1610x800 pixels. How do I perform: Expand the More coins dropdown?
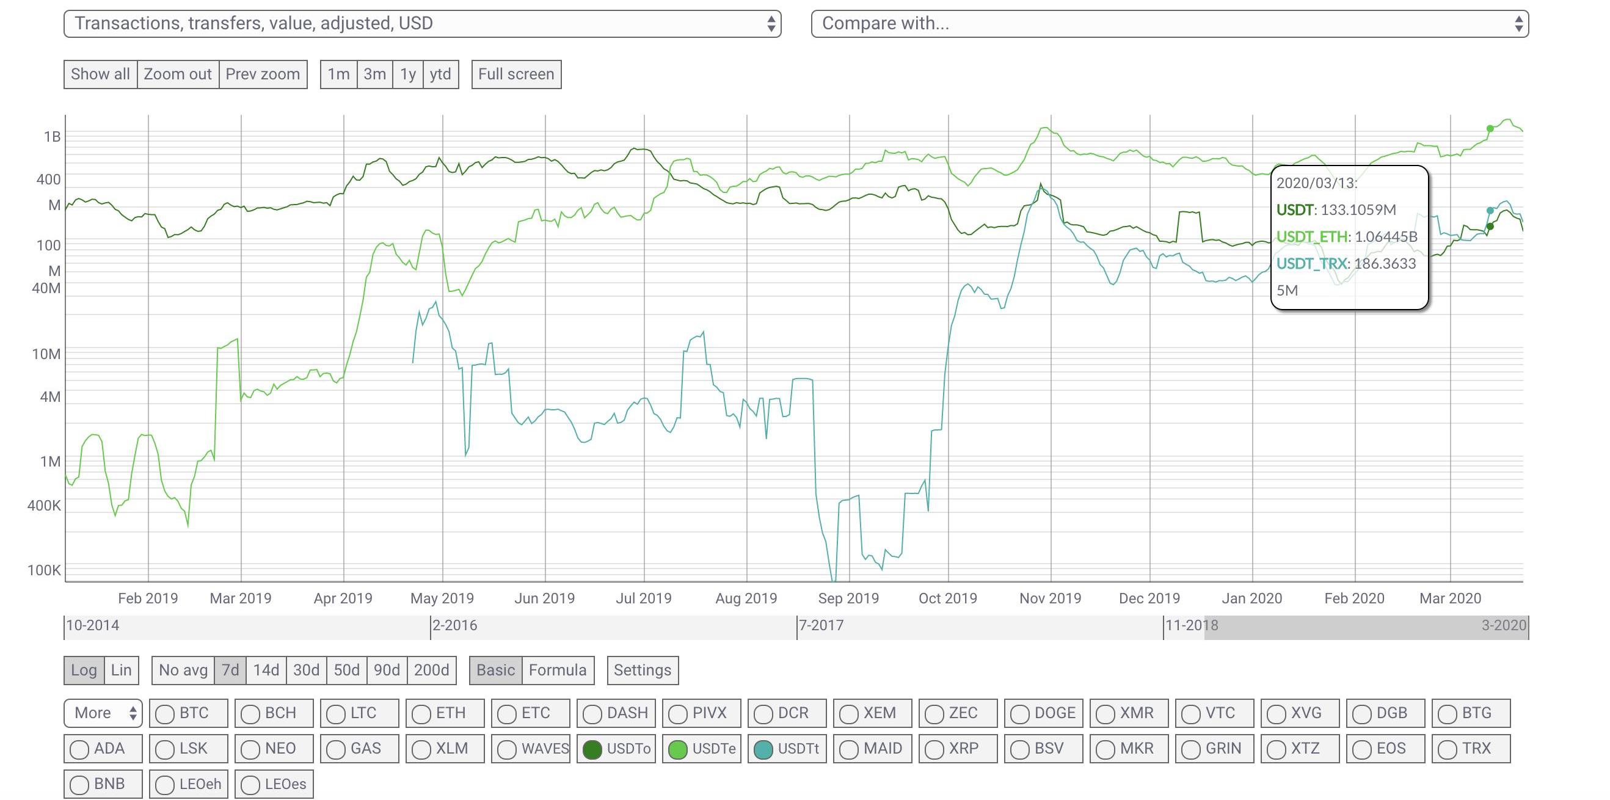coord(103,713)
